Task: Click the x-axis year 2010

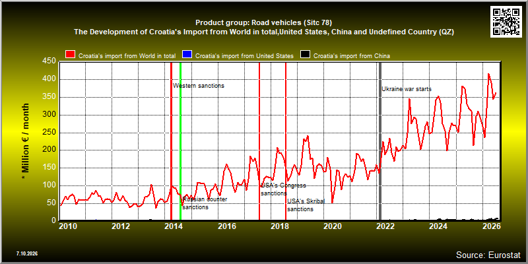Action: [x=68, y=226]
